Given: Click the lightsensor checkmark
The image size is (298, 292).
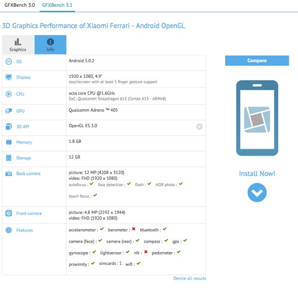Looking at the screenshot, I should [x=128, y=252].
